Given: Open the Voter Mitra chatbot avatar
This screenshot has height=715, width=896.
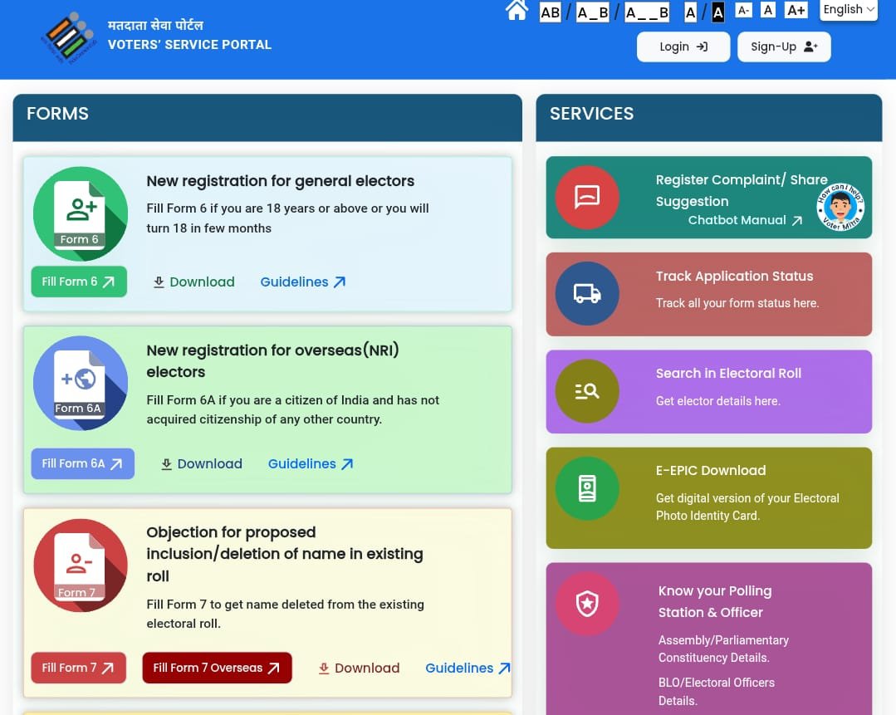Looking at the screenshot, I should pyautogui.click(x=840, y=208).
